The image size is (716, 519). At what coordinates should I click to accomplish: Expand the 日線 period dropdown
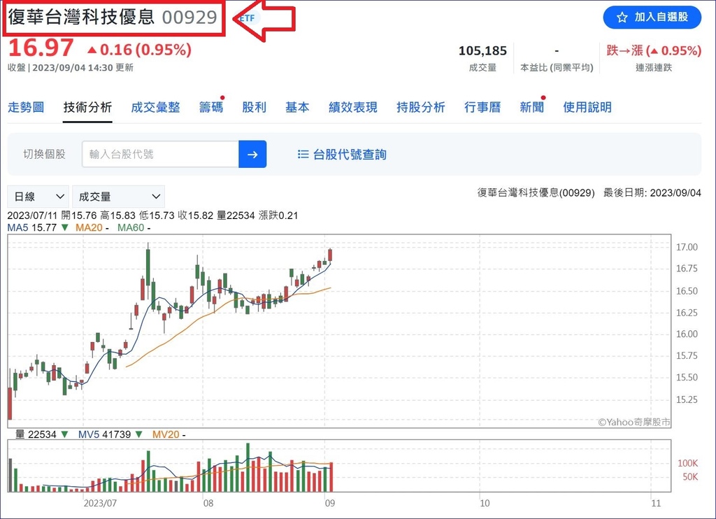[x=38, y=197]
